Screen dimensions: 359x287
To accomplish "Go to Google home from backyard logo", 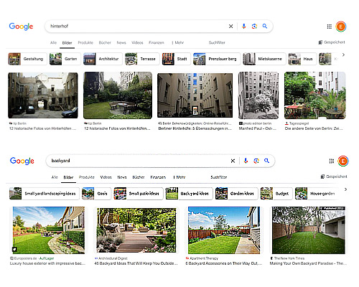I will (x=22, y=161).
